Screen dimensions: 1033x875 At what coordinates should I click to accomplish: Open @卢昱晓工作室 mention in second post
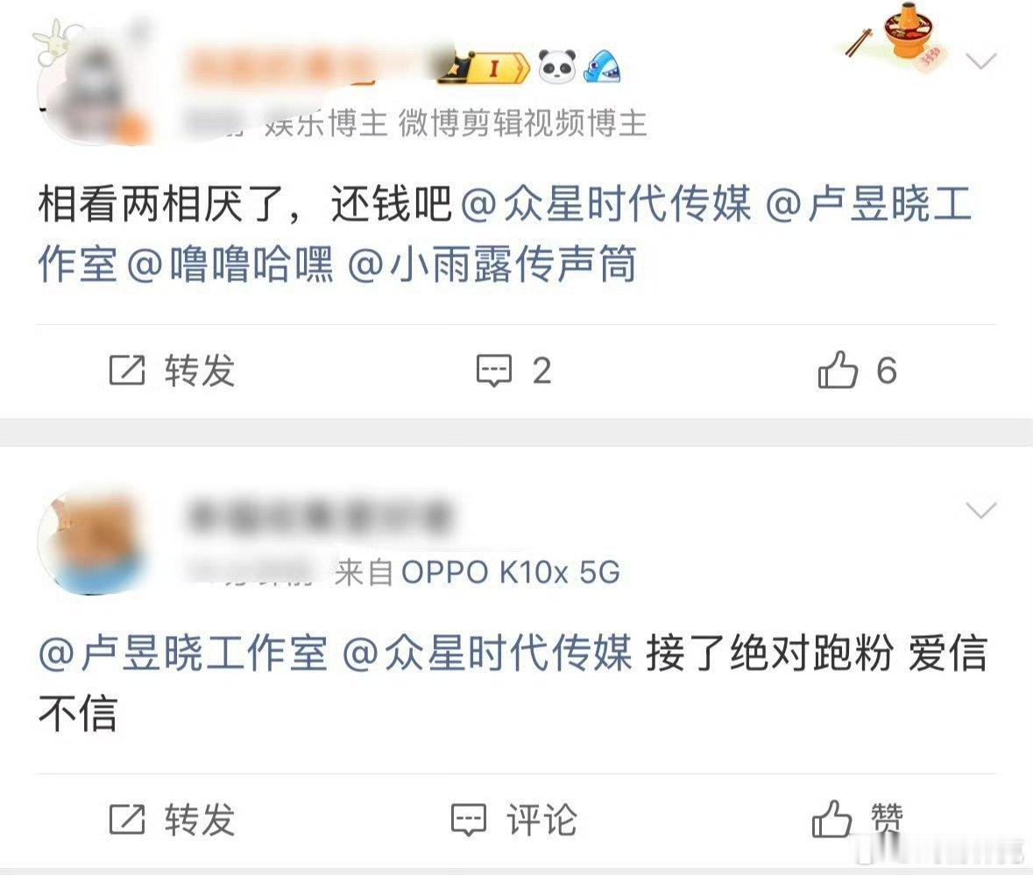183,653
